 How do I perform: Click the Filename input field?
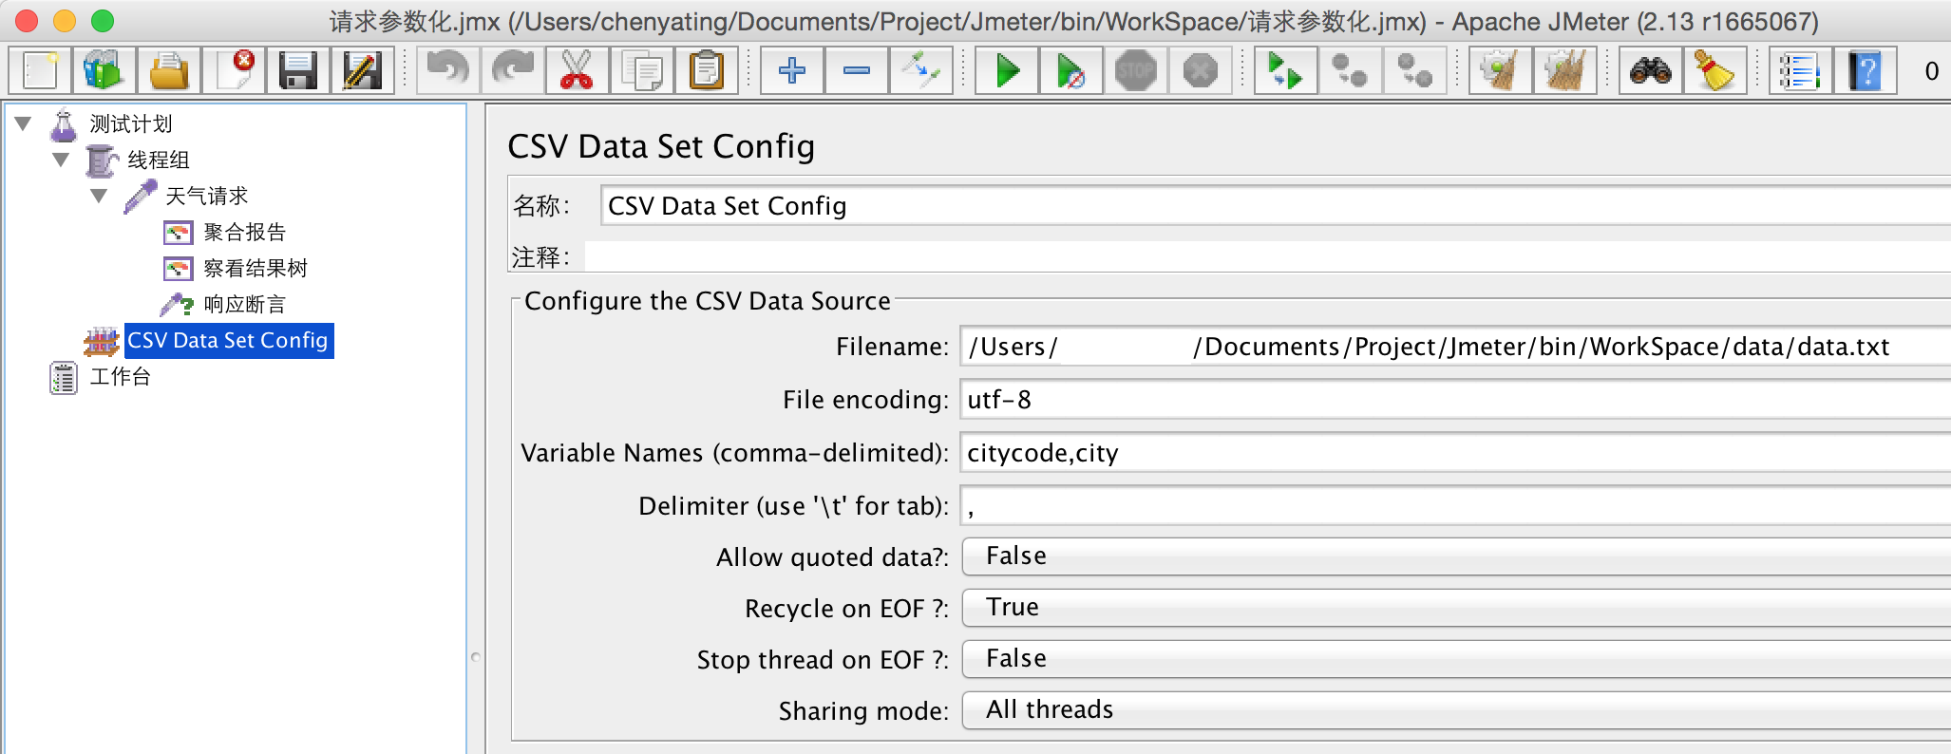click(1455, 347)
